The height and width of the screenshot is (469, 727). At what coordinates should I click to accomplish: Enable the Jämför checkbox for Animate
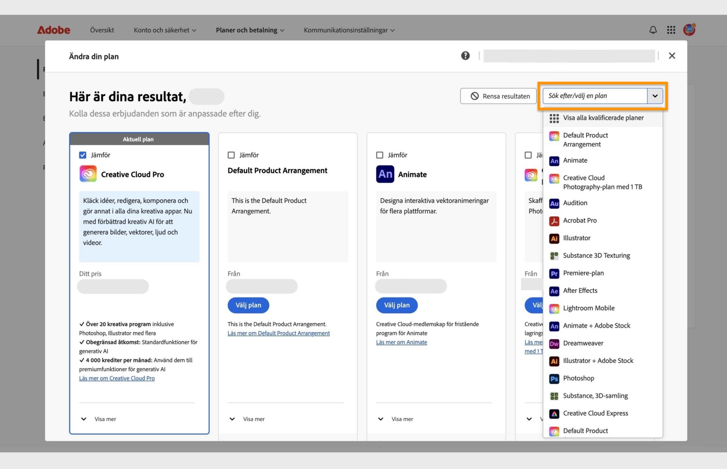tap(379, 155)
